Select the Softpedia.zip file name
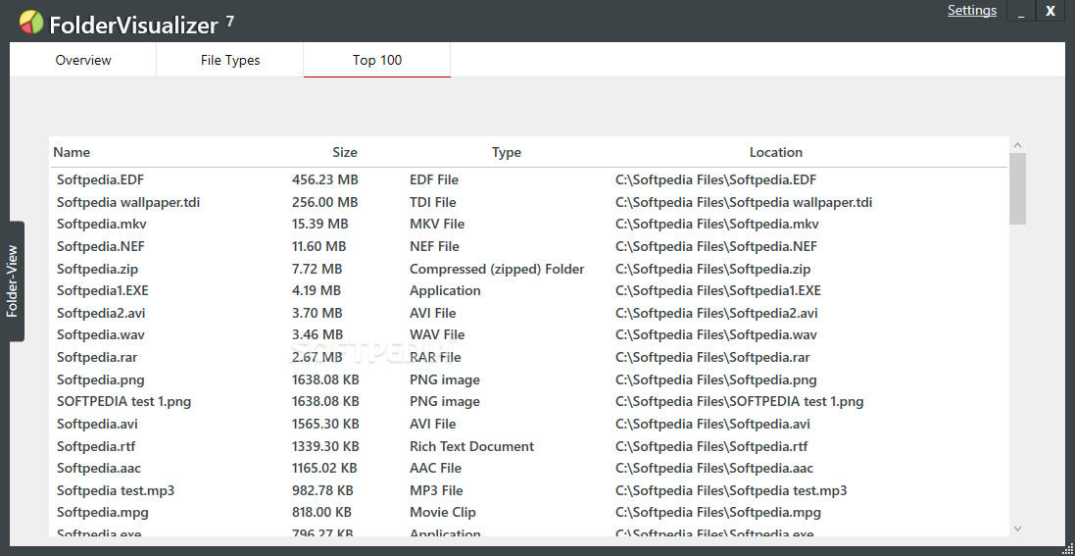The width and height of the screenshot is (1075, 556). coord(97,269)
